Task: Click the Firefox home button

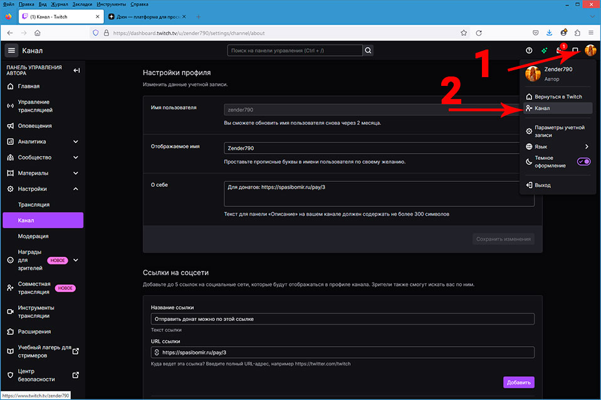Action: click(37, 33)
